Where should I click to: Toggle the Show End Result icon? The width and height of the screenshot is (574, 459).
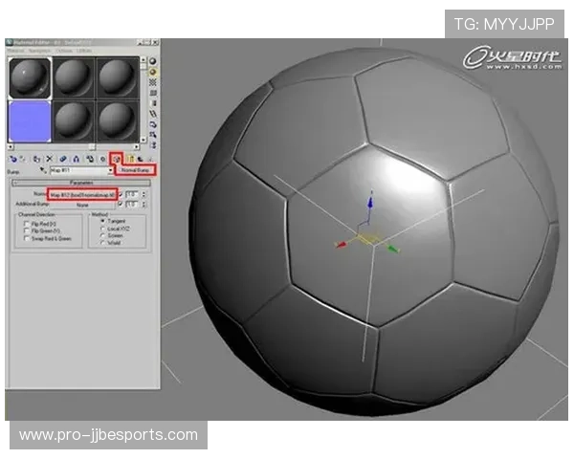(x=130, y=159)
